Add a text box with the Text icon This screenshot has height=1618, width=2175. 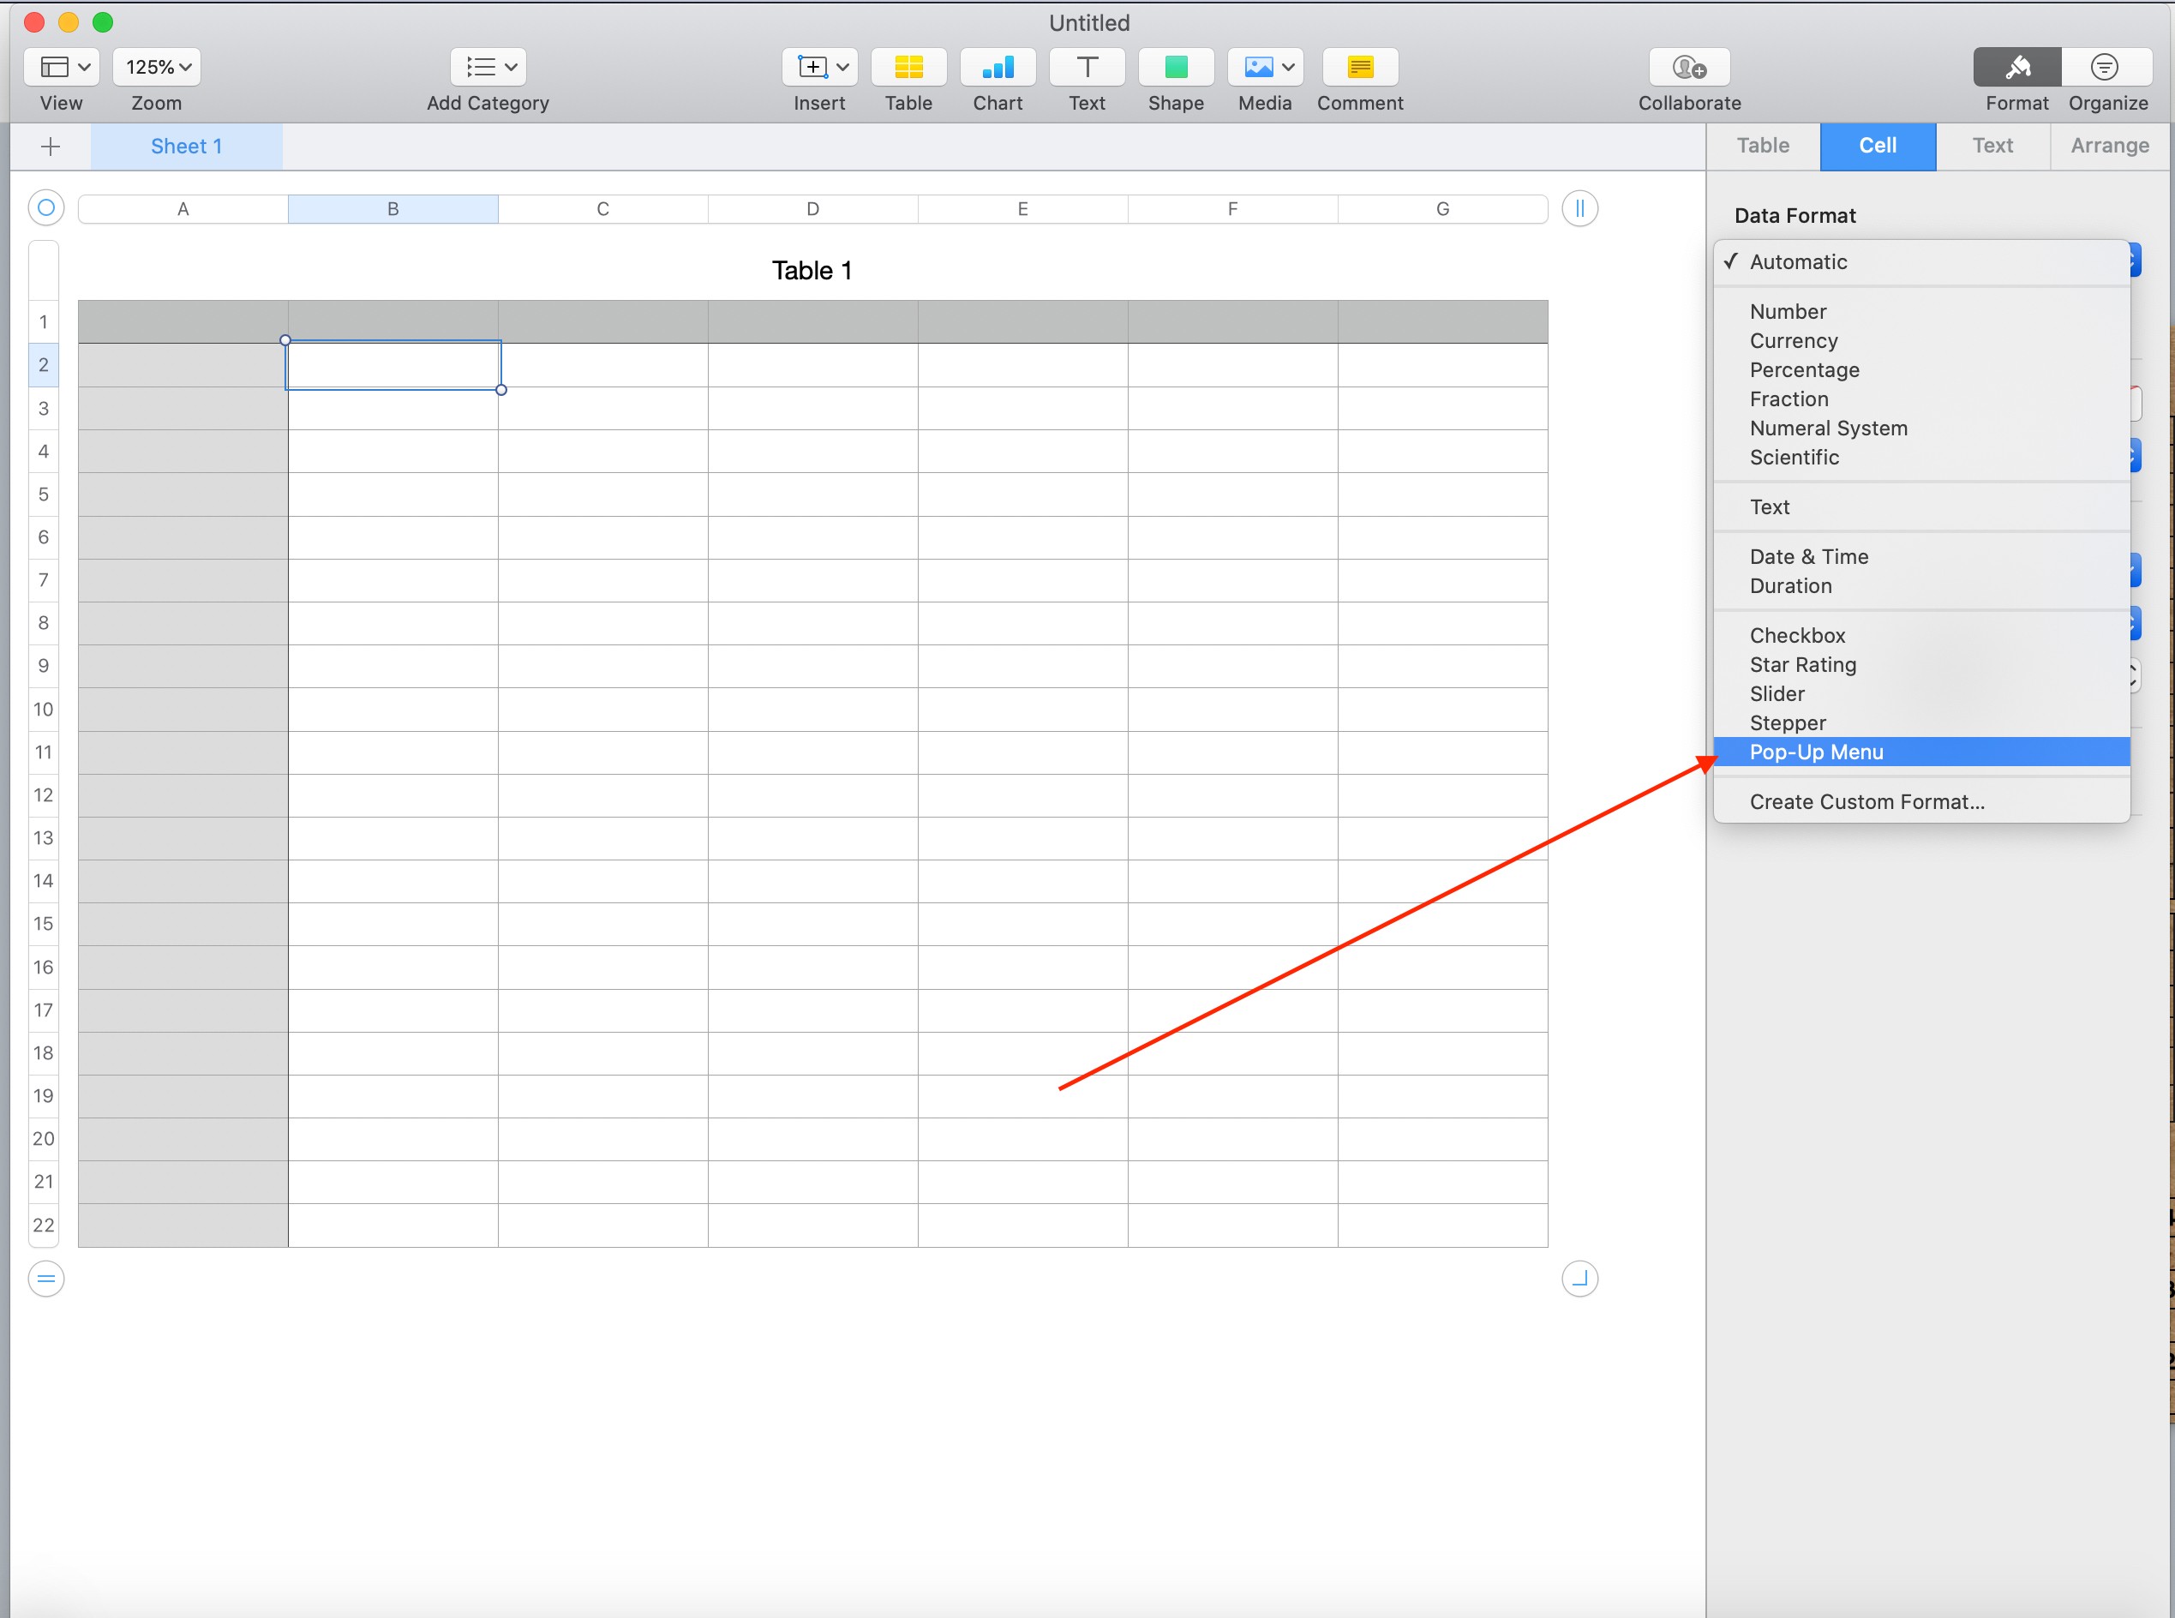[1086, 67]
